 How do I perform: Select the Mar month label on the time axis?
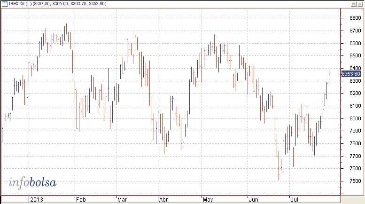[x=122, y=200]
